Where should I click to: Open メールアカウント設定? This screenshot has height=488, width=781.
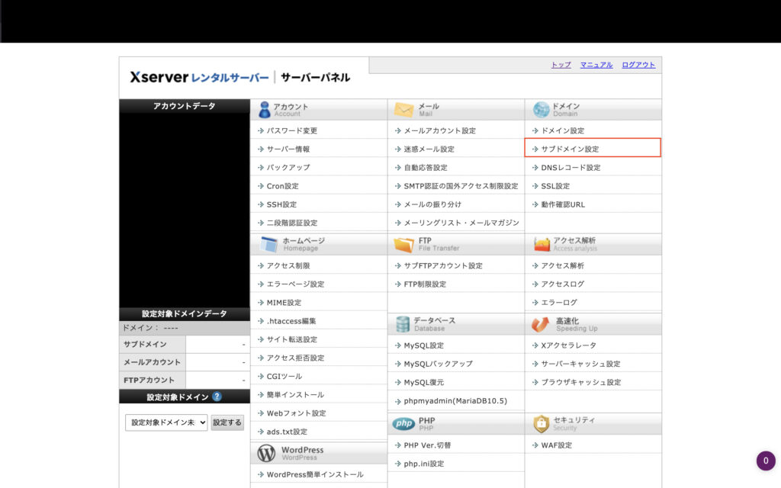tap(440, 130)
